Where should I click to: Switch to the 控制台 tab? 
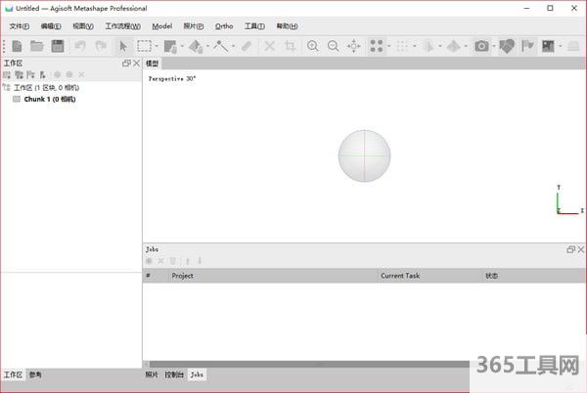point(173,374)
